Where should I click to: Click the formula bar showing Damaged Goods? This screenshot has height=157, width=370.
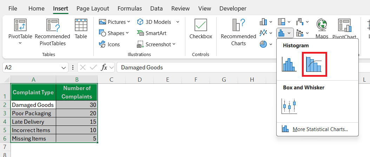[243, 67]
